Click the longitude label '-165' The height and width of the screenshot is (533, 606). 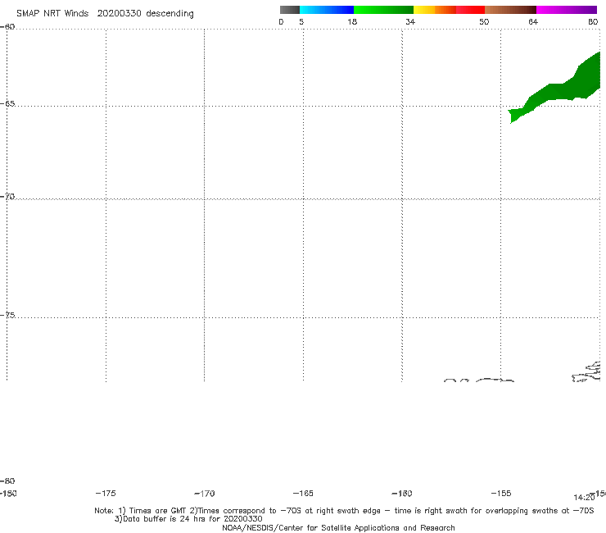pos(303,493)
